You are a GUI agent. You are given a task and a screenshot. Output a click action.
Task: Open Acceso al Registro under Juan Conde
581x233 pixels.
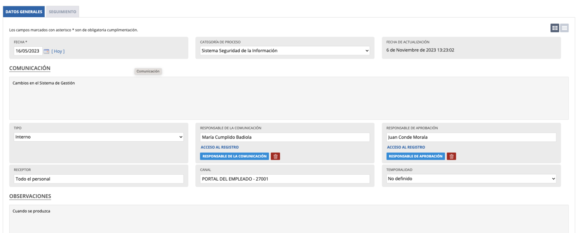[x=405, y=147]
